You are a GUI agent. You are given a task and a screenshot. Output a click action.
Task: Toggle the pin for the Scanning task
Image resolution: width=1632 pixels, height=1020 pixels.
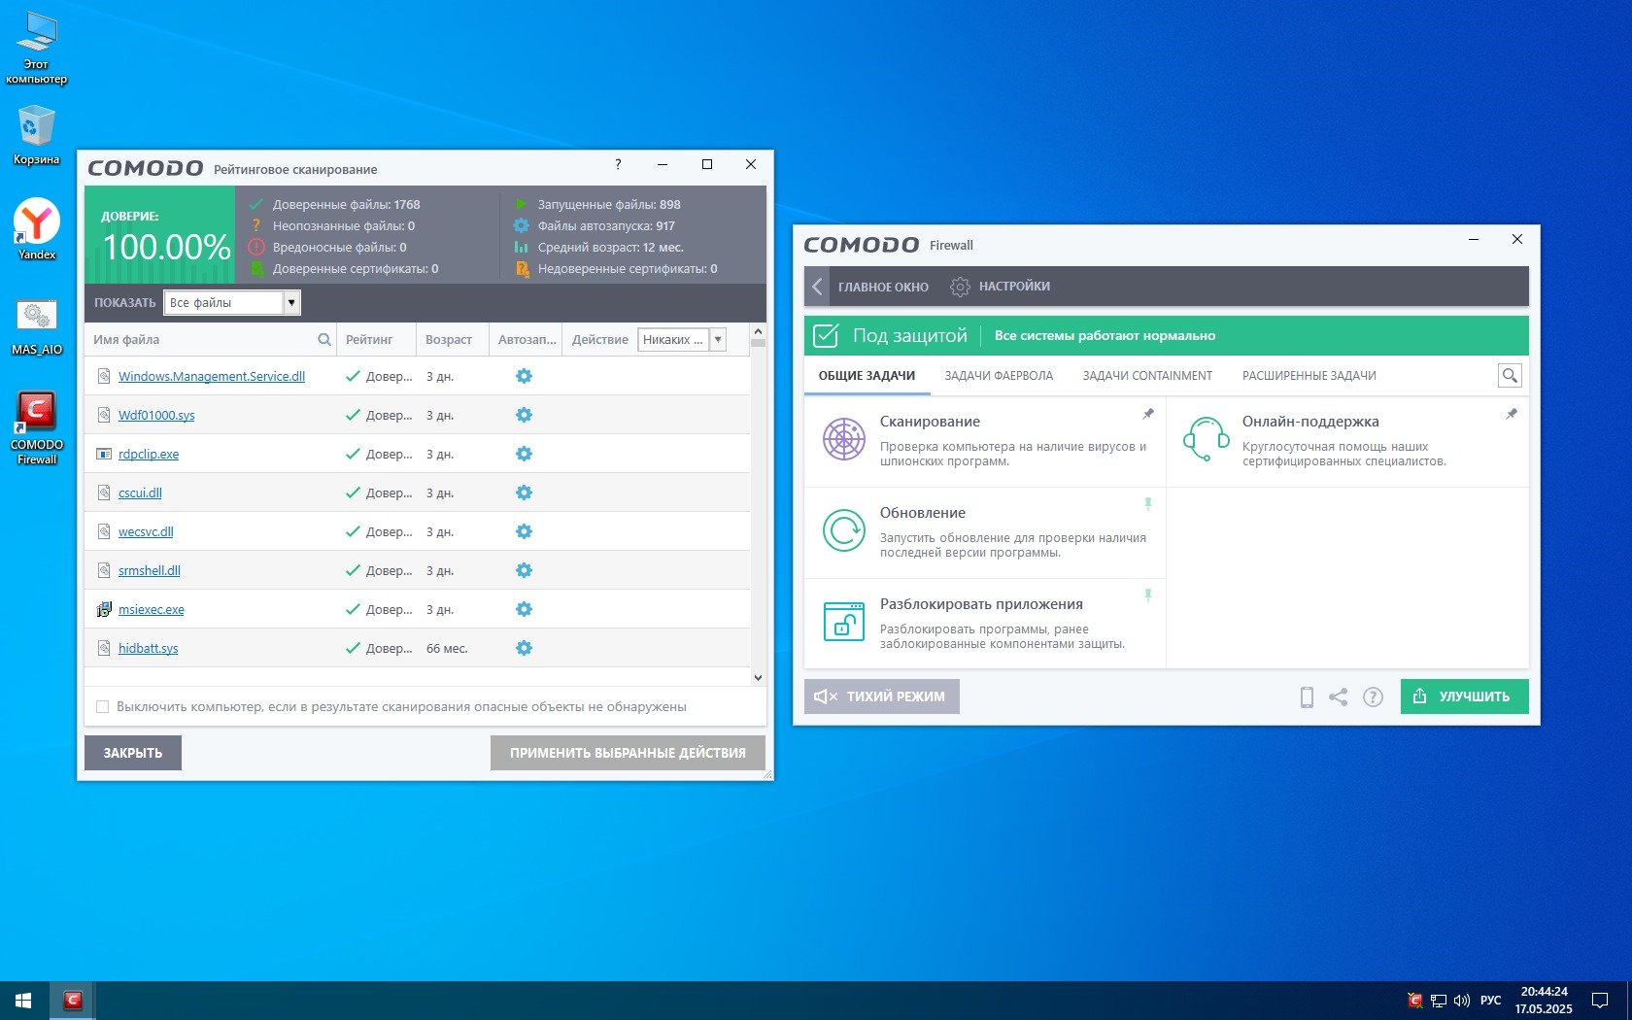click(x=1148, y=414)
